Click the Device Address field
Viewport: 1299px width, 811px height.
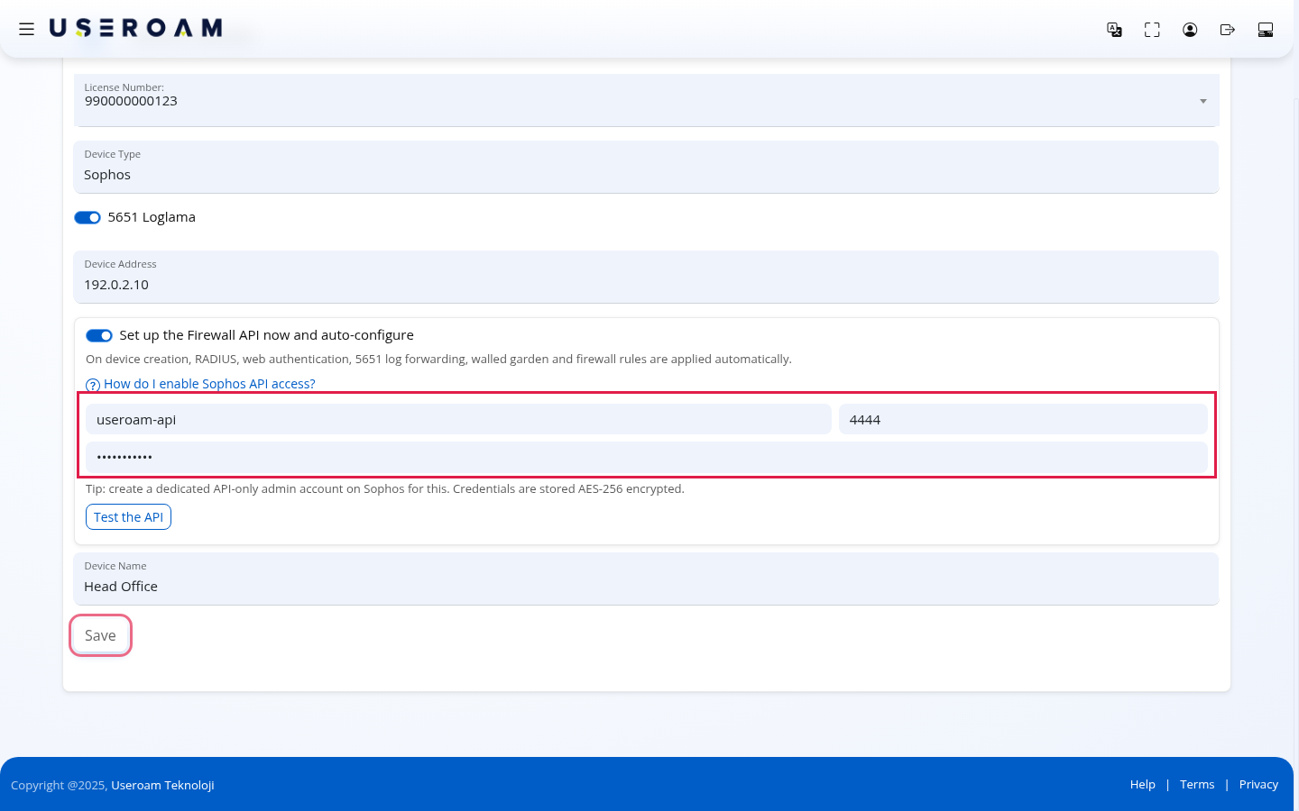coord(646,277)
